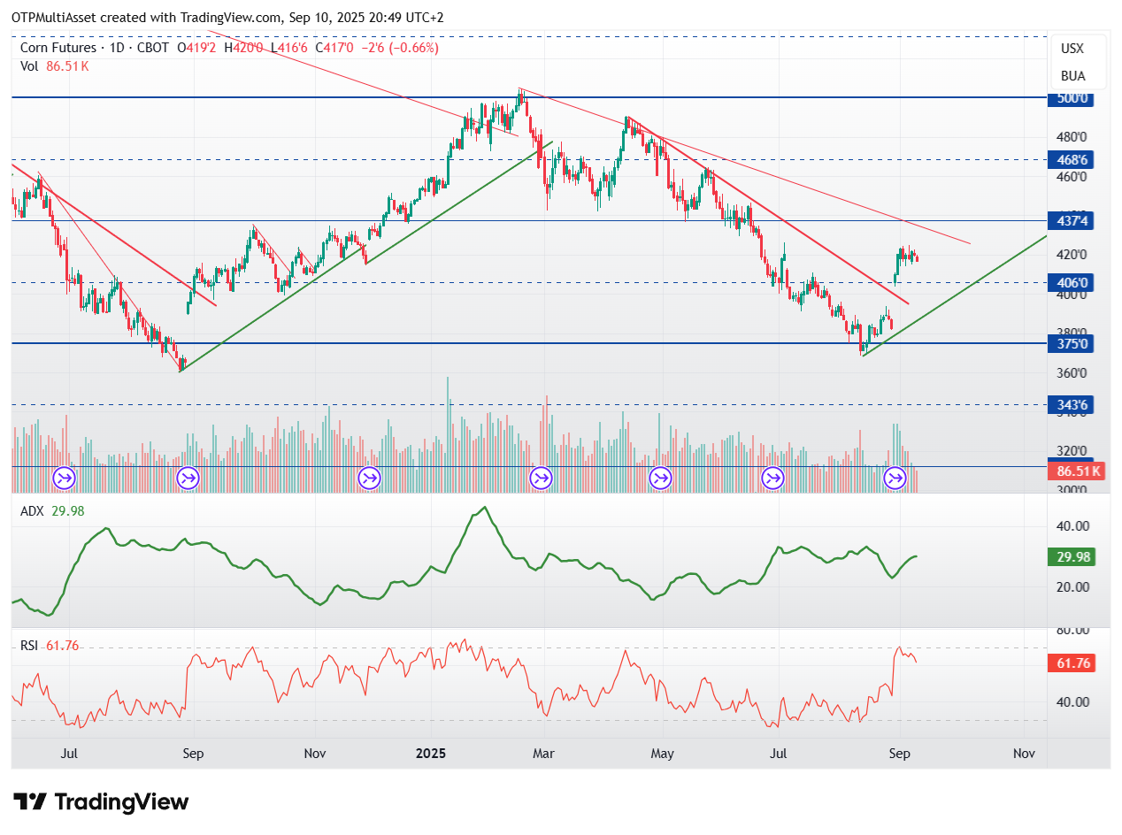The height and width of the screenshot is (835, 1122).
Task: Click the red 61.76 RSI value tag
Action: [1071, 663]
